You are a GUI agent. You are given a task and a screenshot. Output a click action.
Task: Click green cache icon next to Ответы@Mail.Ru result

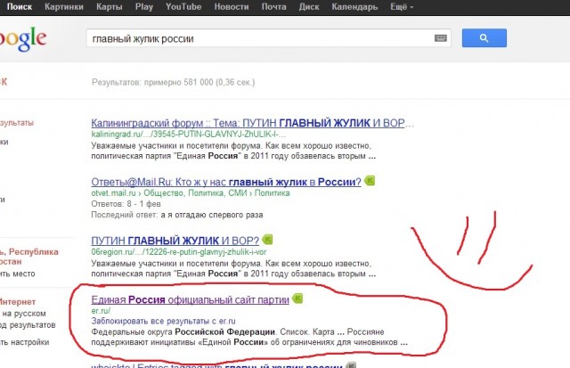click(370, 180)
